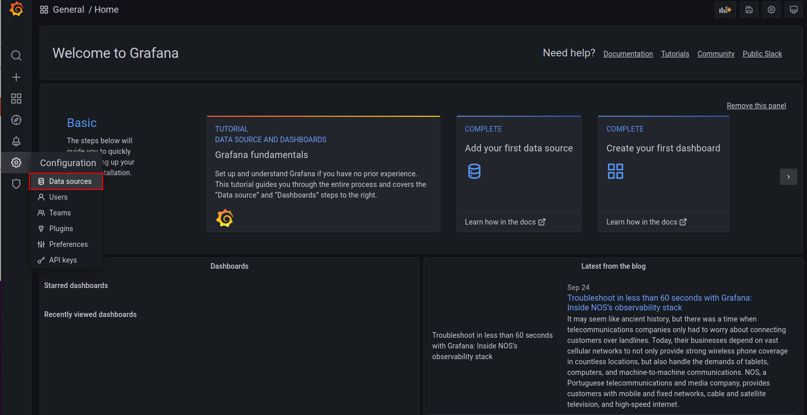This screenshot has width=807, height=415.
Task: Click the plus Create icon
Action: [16, 77]
